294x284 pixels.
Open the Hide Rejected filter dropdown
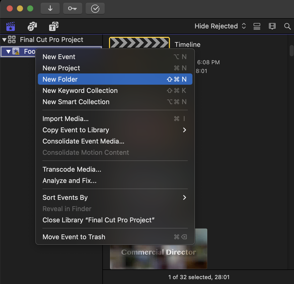(x=220, y=26)
